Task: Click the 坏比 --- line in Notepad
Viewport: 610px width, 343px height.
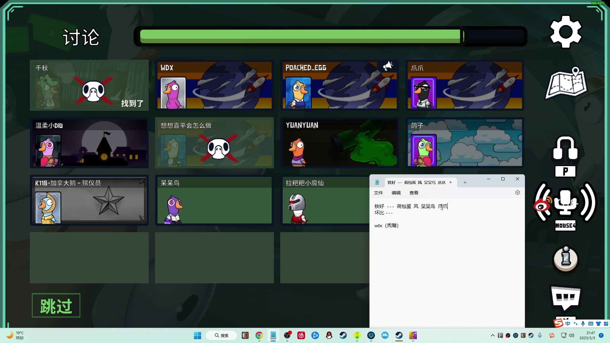Action: (383, 213)
